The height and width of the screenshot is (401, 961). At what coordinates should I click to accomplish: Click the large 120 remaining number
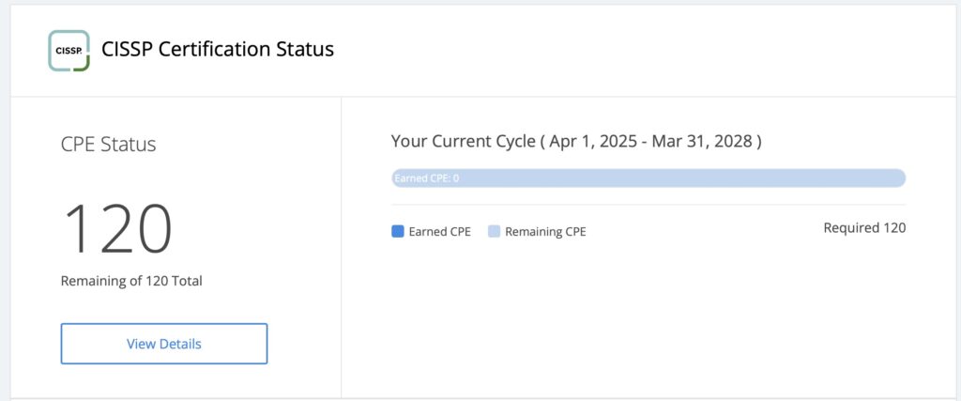(x=117, y=229)
